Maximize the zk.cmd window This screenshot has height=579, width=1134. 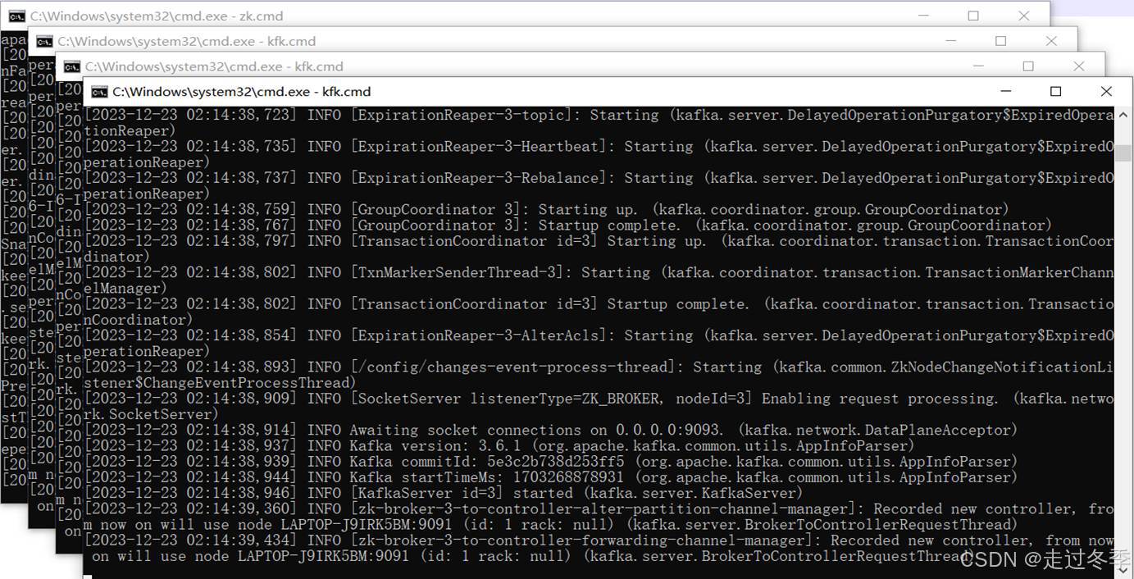973,16
